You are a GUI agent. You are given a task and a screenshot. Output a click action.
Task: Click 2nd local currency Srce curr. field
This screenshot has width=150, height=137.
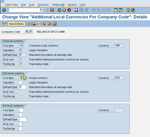21,92
